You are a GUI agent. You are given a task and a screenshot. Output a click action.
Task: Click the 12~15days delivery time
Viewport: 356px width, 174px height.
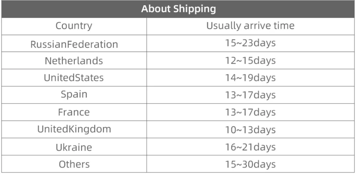point(250,60)
